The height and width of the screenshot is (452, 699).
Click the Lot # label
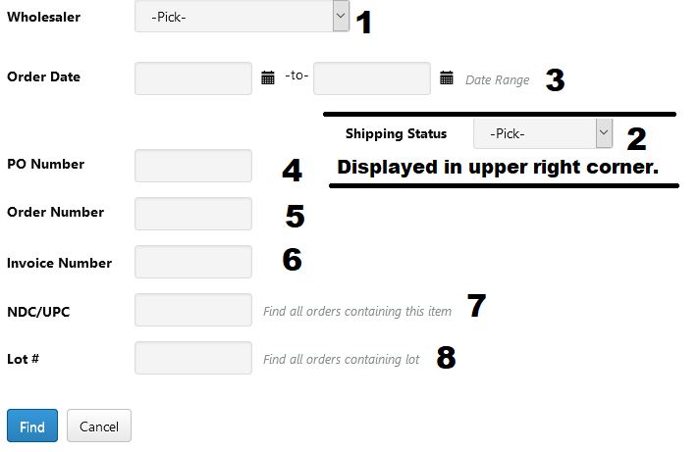point(24,359)
